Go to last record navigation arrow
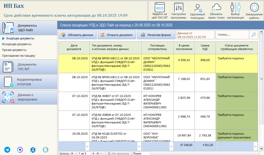 point(98,153)
